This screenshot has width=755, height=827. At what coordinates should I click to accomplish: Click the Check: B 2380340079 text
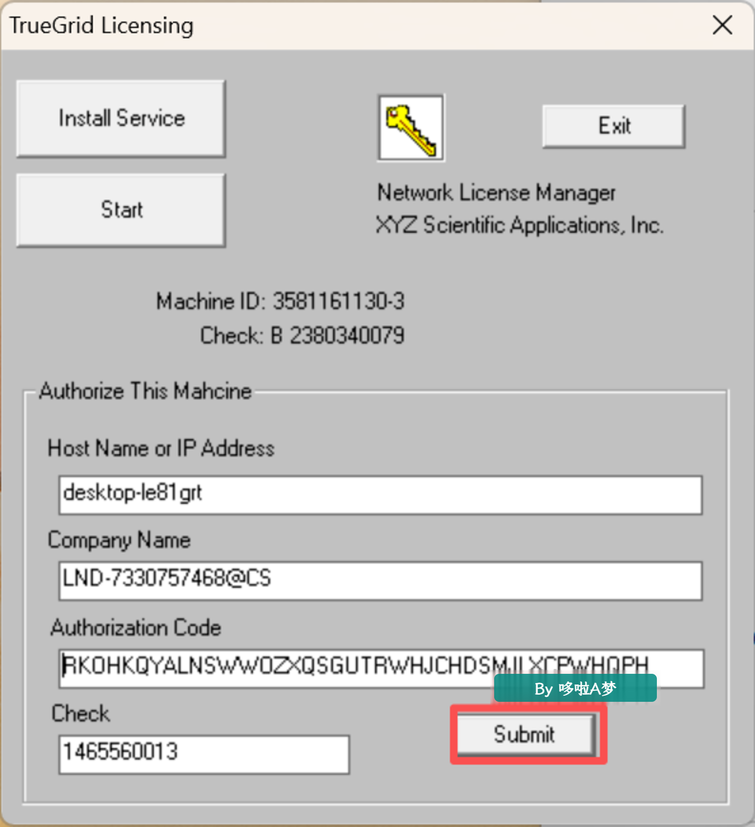point(303,335)
